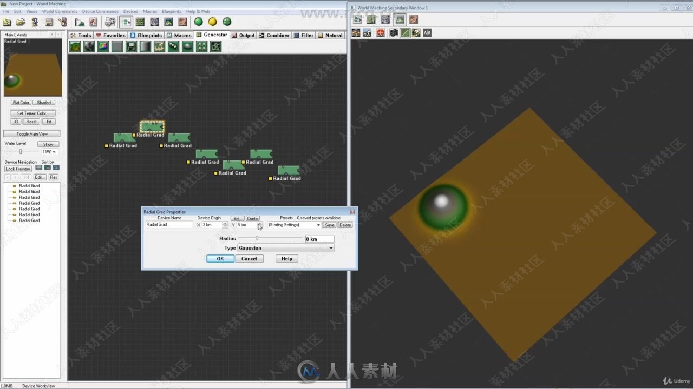Switch to the Favorites tab

pyautogui.click(x=111, y=35)
